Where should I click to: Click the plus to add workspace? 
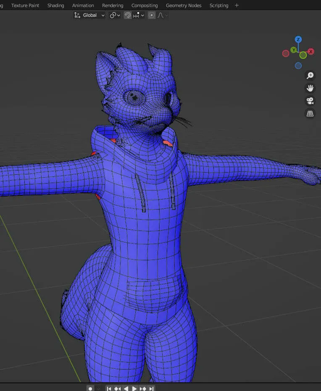[x=237, y=5]
